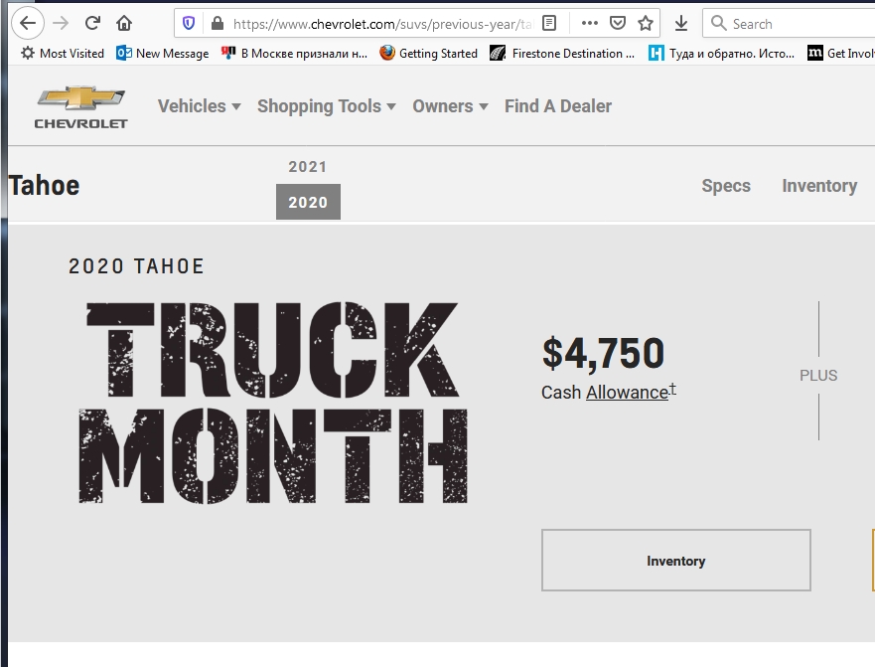Click the $4,750 cash amount text
Screen dimensions: 875x667
tap(603, 353)
